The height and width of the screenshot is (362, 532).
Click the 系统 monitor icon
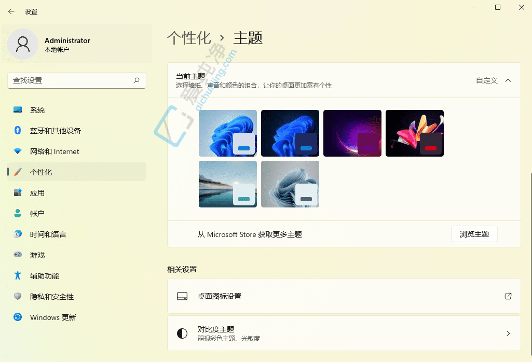tap(18, 110)
